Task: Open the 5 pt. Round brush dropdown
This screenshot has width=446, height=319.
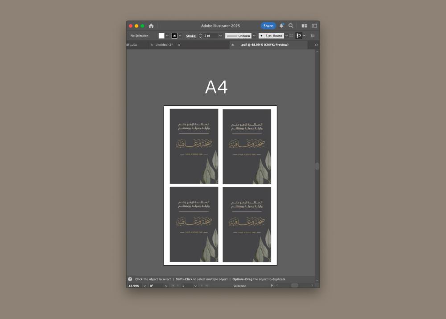Action: coord(286,36)
